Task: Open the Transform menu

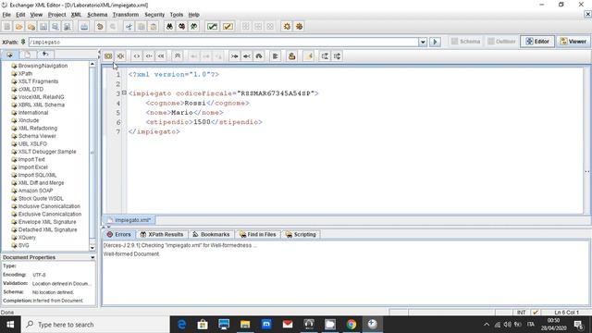Action: (x=126, y=15)
